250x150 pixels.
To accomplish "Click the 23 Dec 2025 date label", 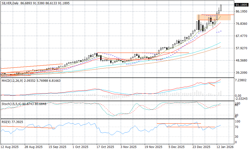I will tap(201, 147).
